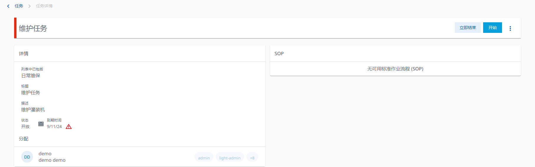Click the DD user avatar
The image size is (535, 167).
27,157
